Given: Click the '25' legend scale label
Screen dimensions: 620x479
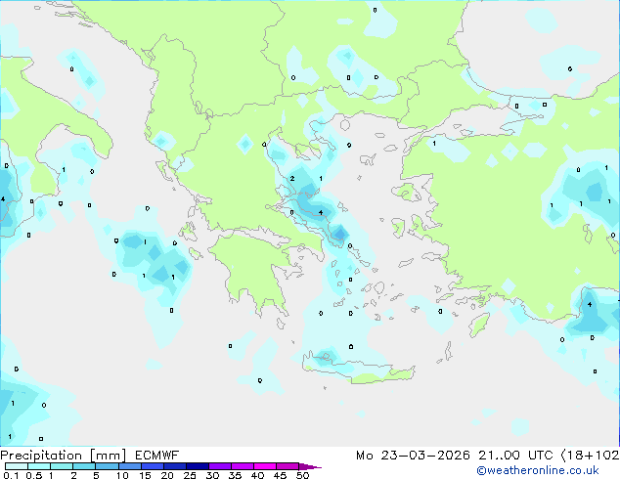Looking at the screenshot, I should [190, 475].
